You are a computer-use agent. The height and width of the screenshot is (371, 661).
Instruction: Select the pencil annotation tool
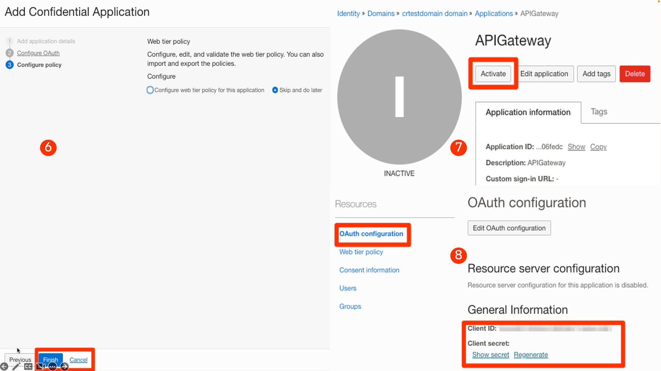17,366
